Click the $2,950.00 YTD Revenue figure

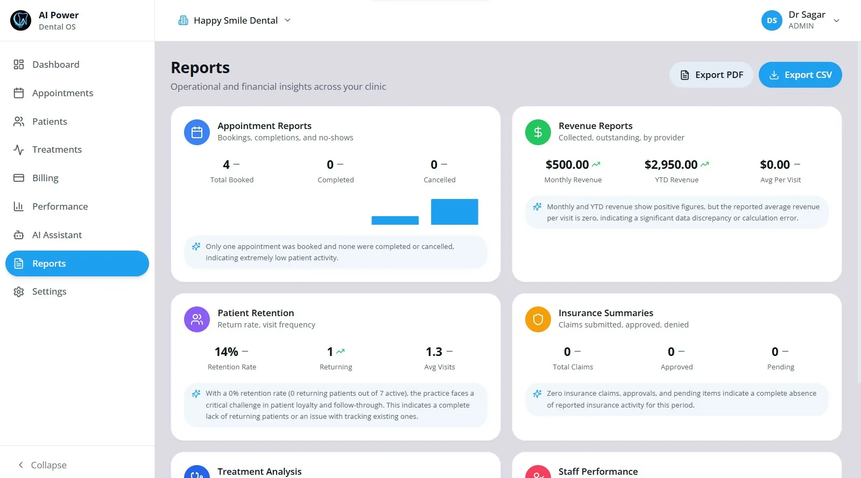point(671,165)
